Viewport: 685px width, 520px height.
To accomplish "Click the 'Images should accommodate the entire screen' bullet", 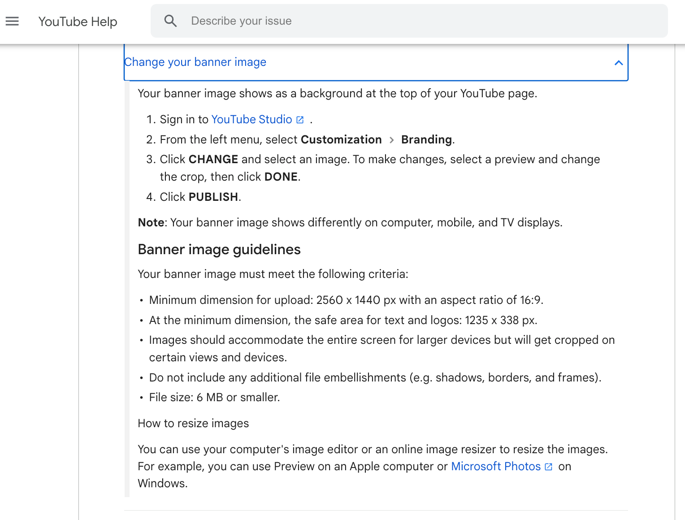I will [382, 348].
